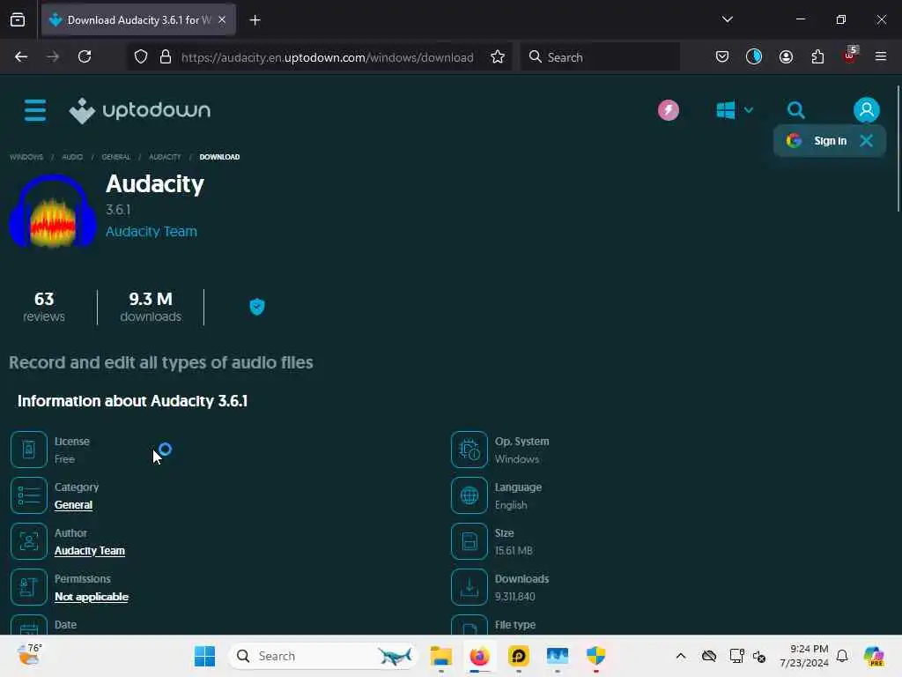Open the Uptodown site search icon
Screen dimensions: 902x677
click(796, 110)
